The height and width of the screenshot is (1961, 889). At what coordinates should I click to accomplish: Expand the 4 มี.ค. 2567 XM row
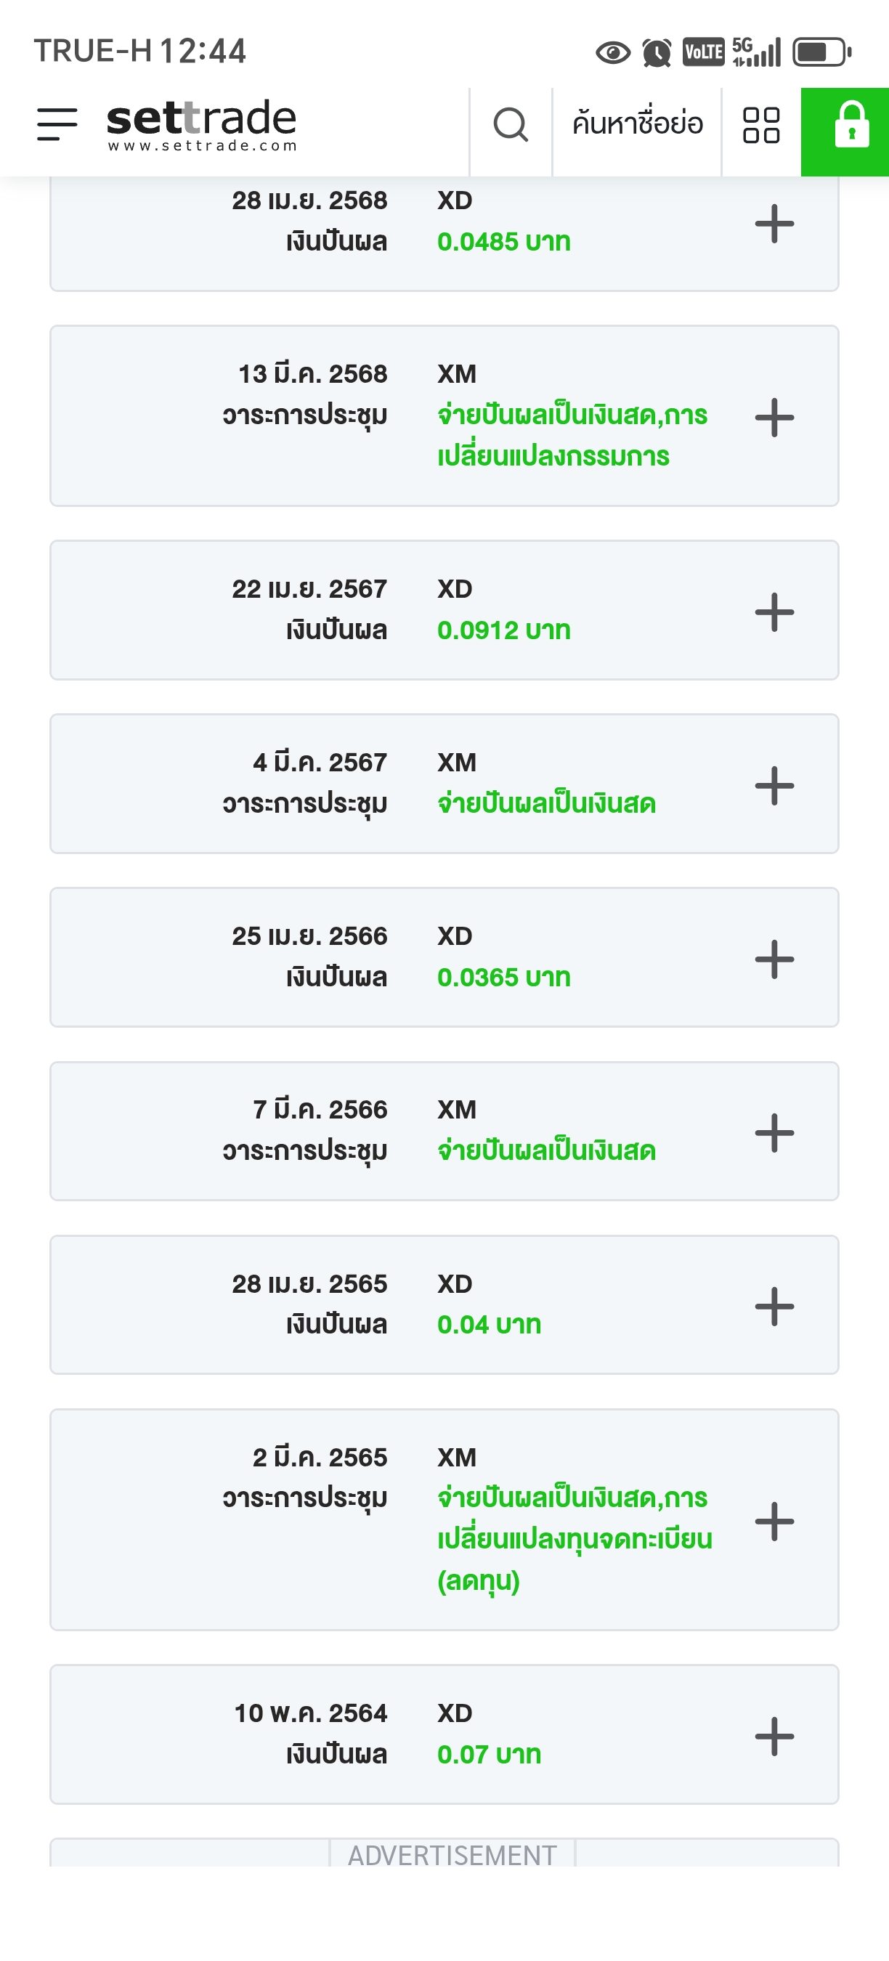pos(774,786)
